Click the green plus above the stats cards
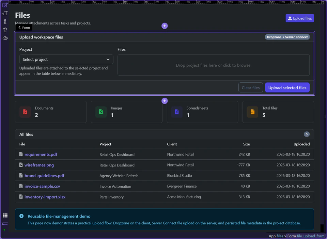 [165, 101]
